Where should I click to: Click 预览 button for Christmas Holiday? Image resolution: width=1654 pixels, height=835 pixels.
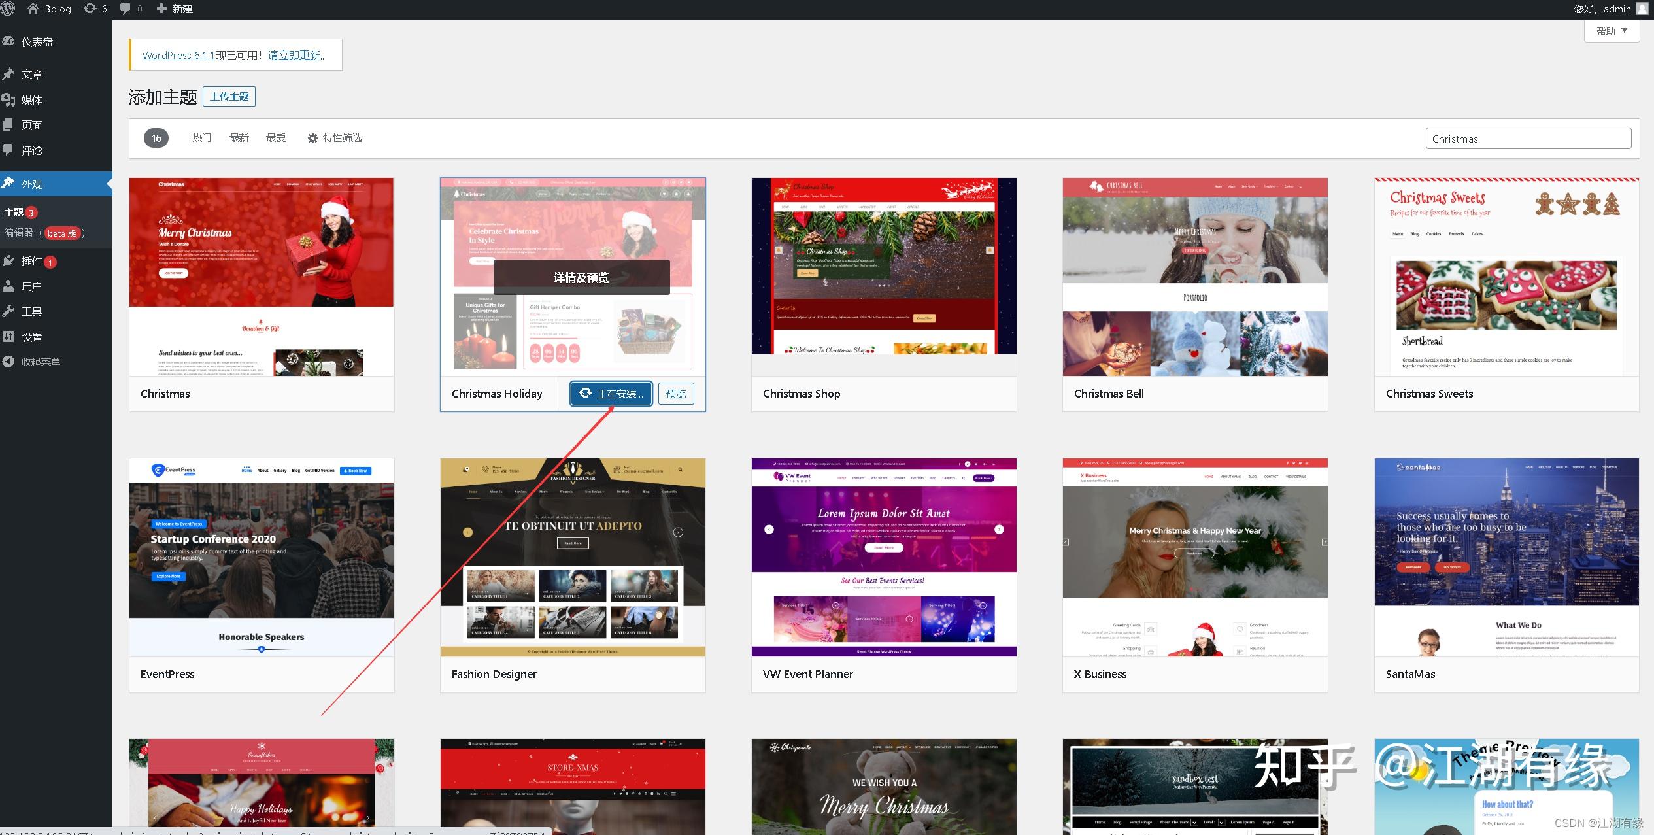pyautogui.click(x=675, y=394)
